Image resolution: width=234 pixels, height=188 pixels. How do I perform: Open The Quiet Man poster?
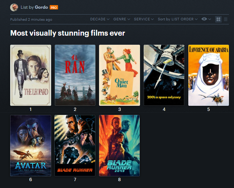(119, 75)
